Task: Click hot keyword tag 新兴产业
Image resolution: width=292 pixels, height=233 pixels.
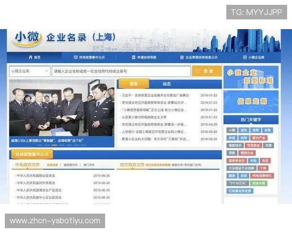Action: pos(259,138)
